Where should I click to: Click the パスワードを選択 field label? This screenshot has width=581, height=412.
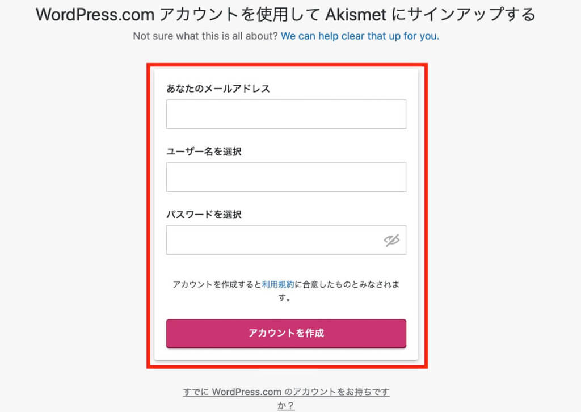[204, 215]
